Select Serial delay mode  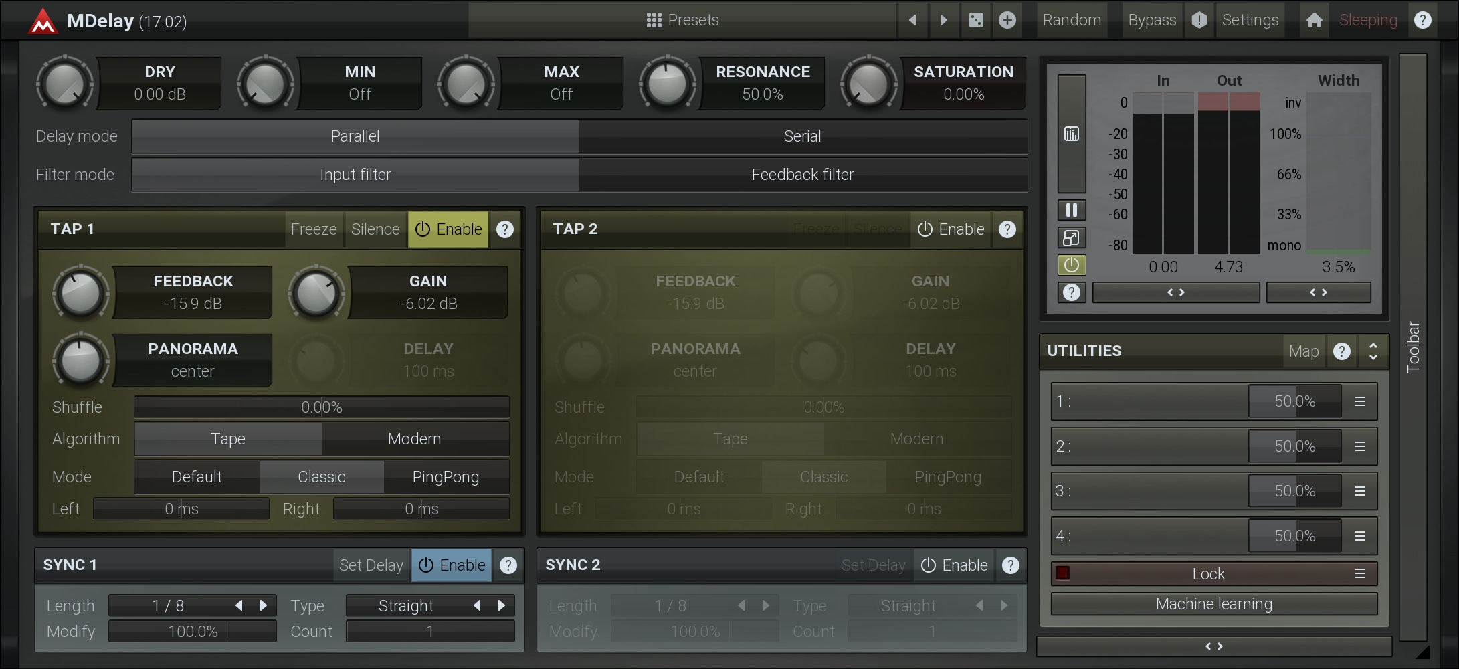[x=802, y=136]
